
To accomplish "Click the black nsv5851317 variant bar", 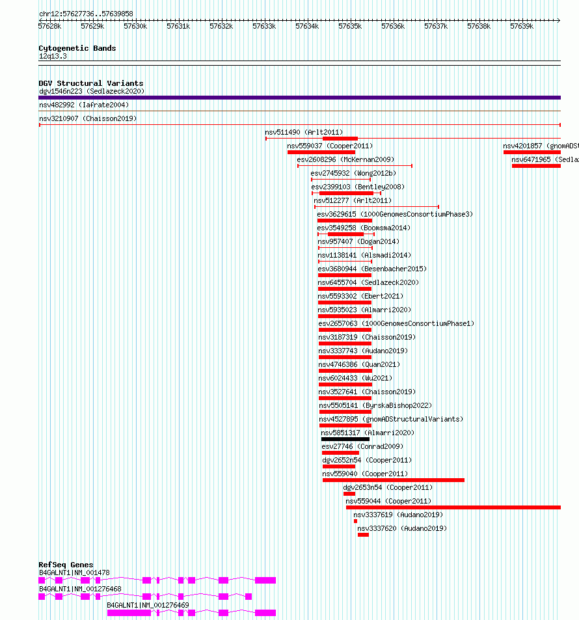I will point(345,439).
